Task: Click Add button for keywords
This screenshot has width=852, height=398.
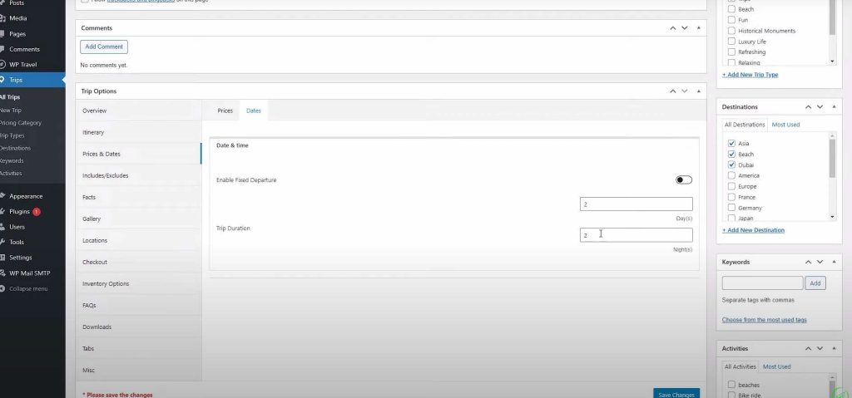Action: 815,283
